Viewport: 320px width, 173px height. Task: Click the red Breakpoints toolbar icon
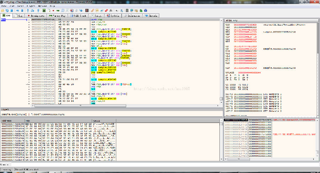point(53,10)
